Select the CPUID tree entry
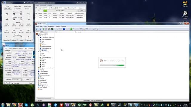This screenshot has width=191, height=107. 42,56
